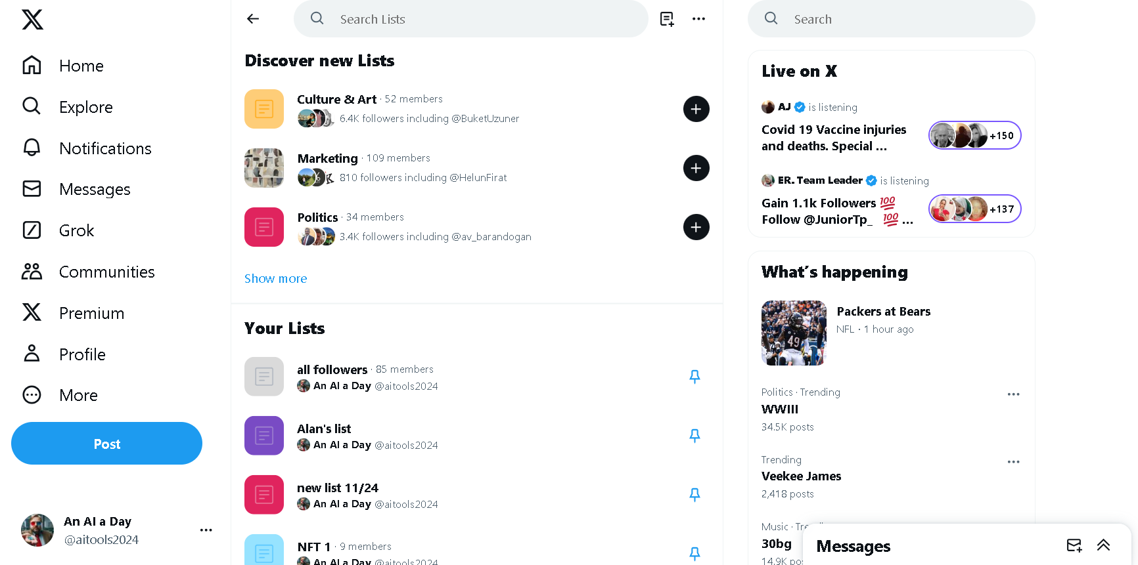Open the account options menu for An AI a Day
Viewport: 1138px width, 565px height.
tap(206, 530)
